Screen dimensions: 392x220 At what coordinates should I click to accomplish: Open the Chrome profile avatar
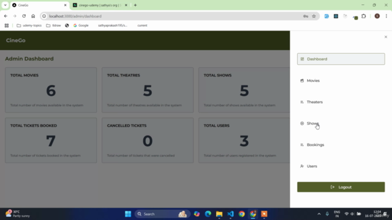point(377,16)
